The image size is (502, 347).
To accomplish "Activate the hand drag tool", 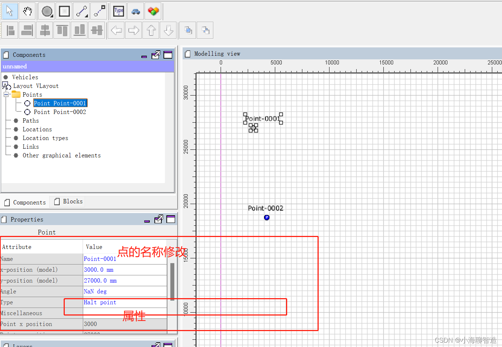I will (x=27, y=11).
